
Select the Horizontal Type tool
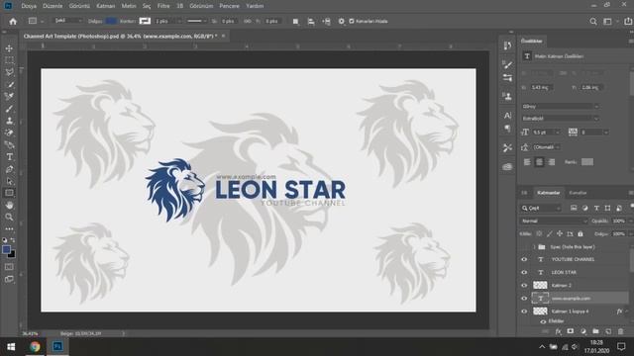pos(9,157)
